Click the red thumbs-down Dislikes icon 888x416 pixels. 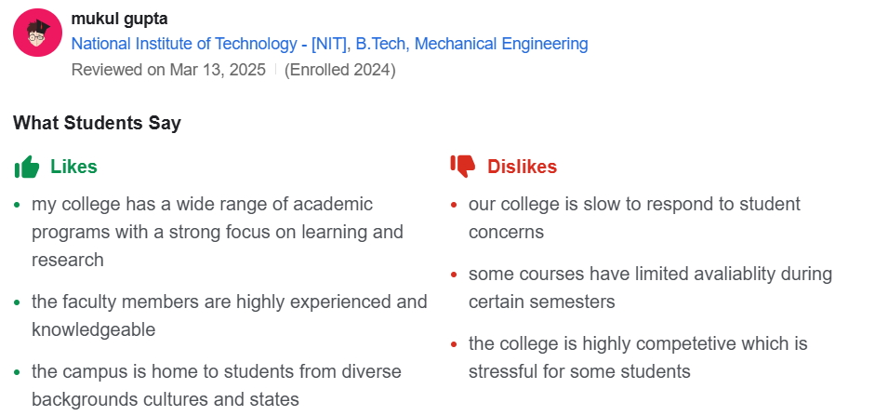point(463,166)
